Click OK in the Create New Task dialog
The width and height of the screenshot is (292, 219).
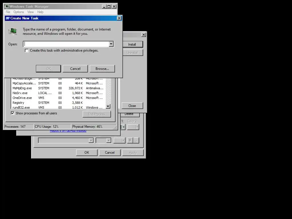tap(48, 68)
